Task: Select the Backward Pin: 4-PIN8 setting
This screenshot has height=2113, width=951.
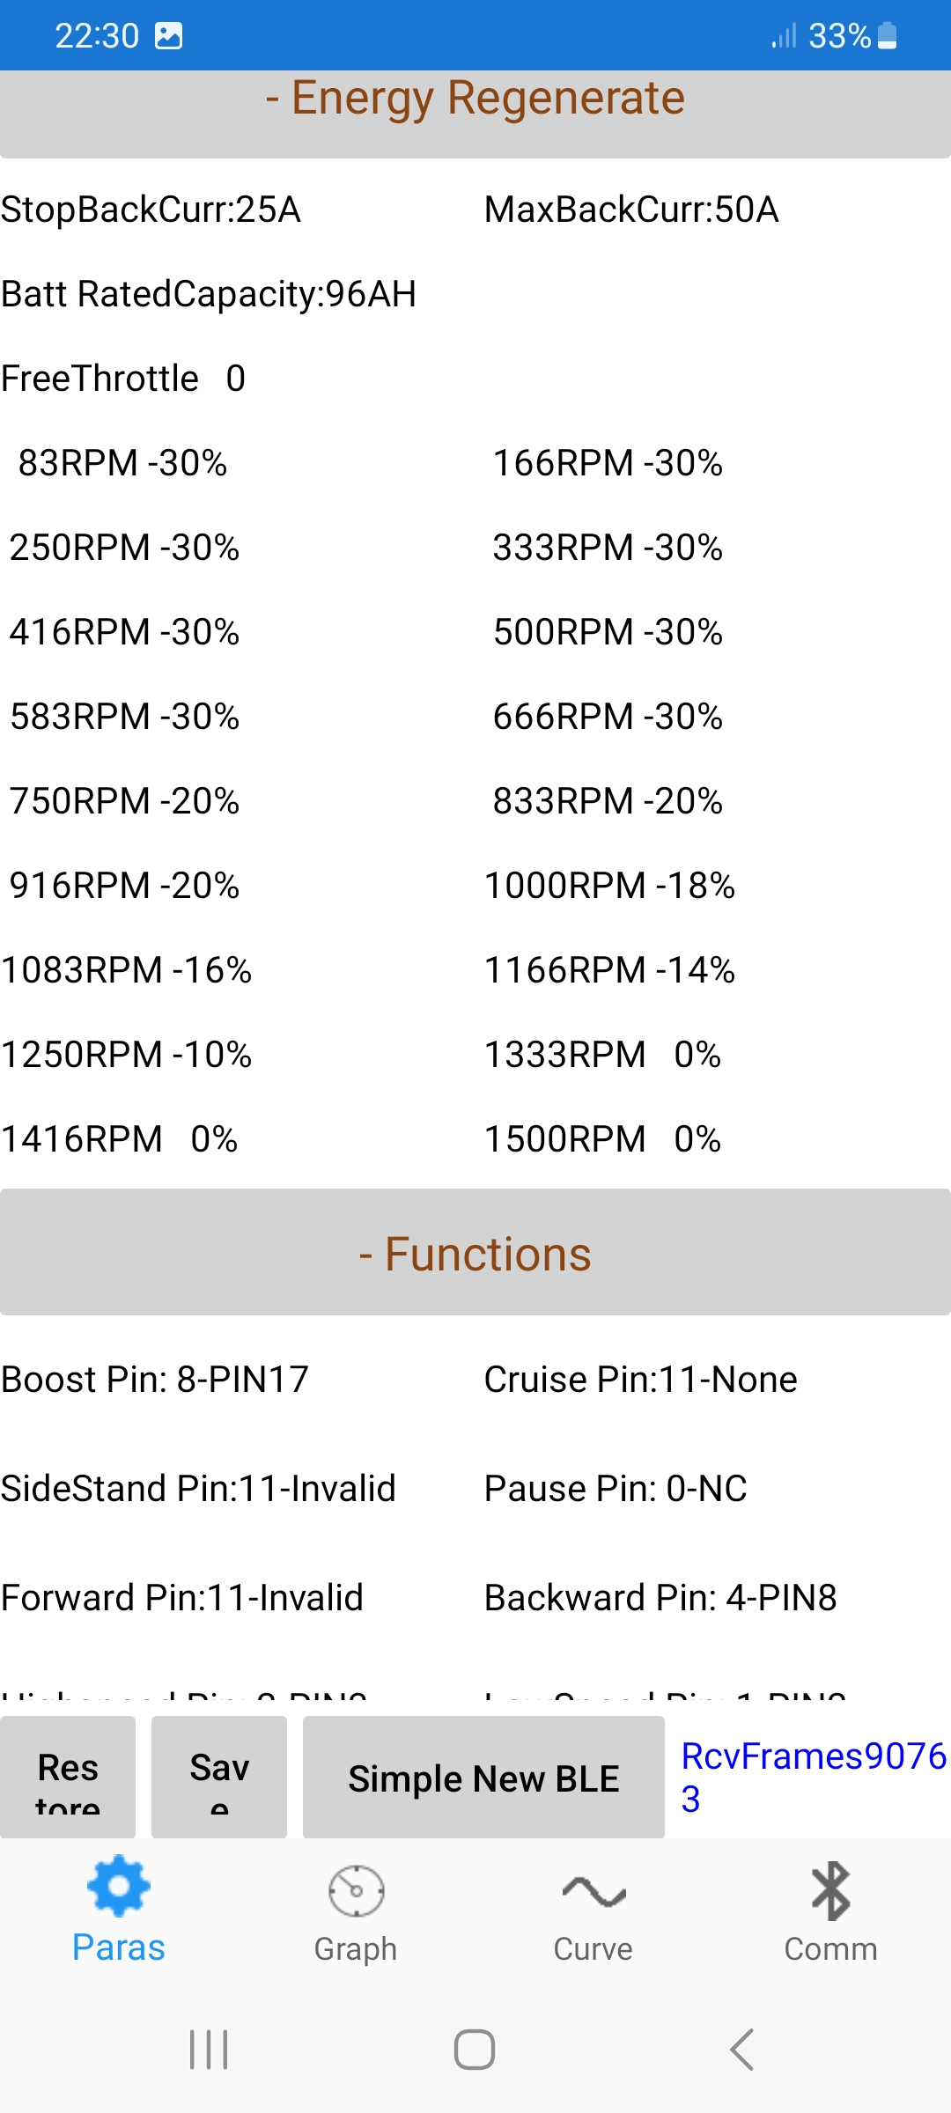Action: (660, 1598)
